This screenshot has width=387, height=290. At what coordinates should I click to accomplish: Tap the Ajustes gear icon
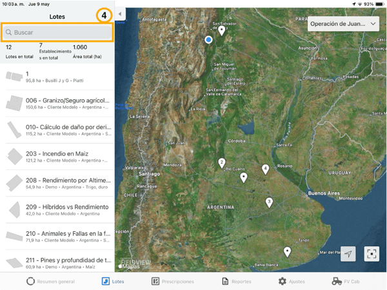[283, 281]
